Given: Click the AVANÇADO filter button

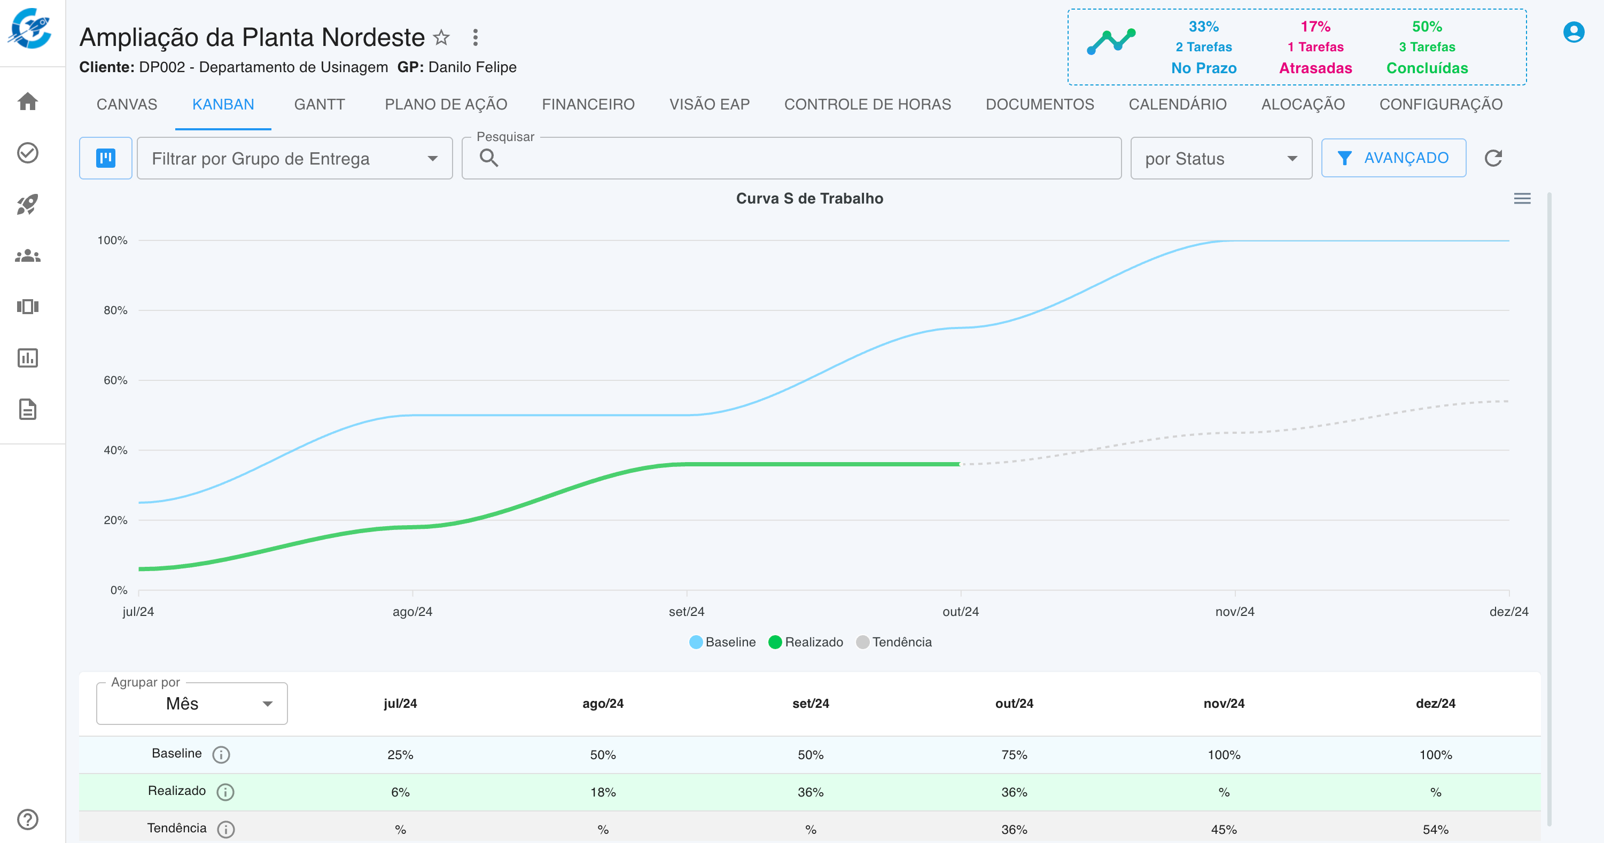Looking at the screenshot, I should 1393,158.
